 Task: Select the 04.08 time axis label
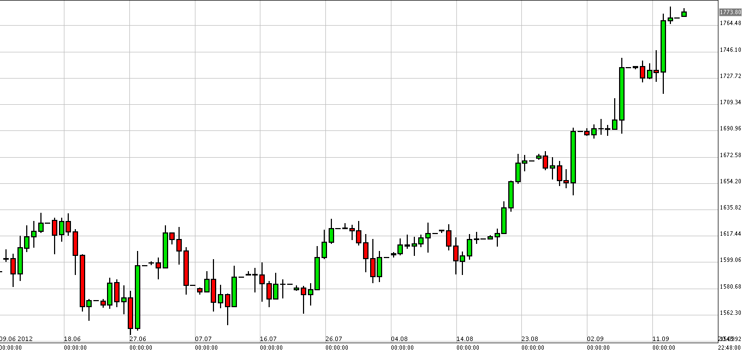399,338
